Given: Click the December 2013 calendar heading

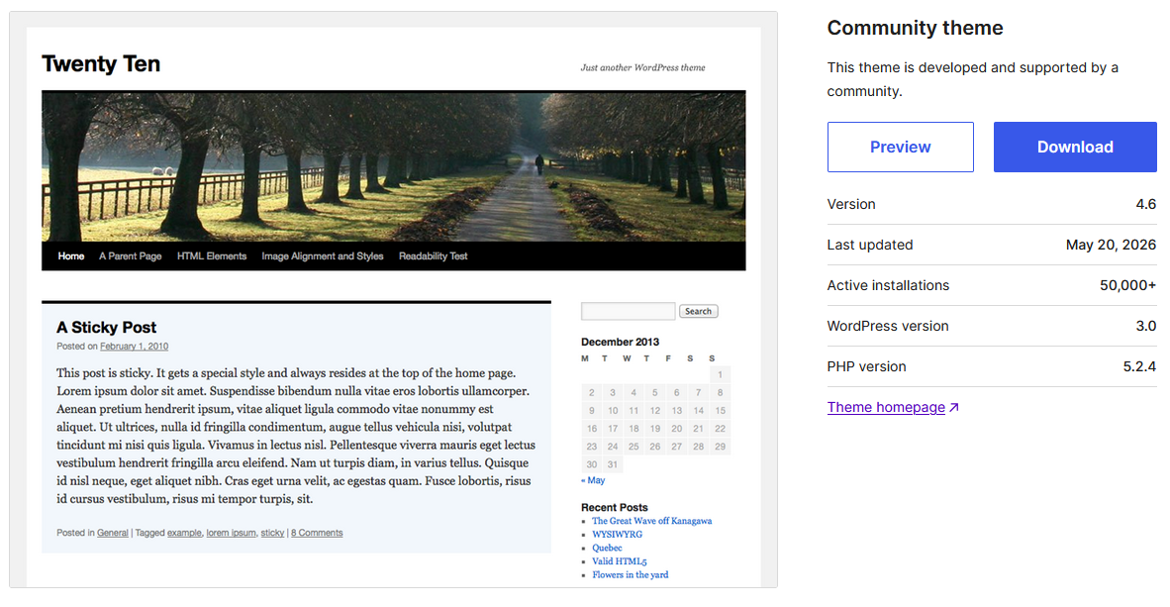Looking at the screenshot, I should 620,342.
